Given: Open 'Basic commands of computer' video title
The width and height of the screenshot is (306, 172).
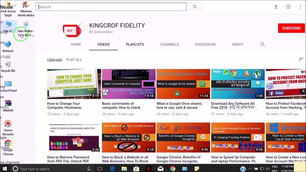Looking at the screenshot, I should pos(121,106).
